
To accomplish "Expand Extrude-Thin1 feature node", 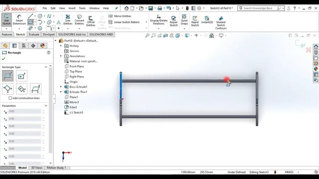I will click(x=61, y=92).
